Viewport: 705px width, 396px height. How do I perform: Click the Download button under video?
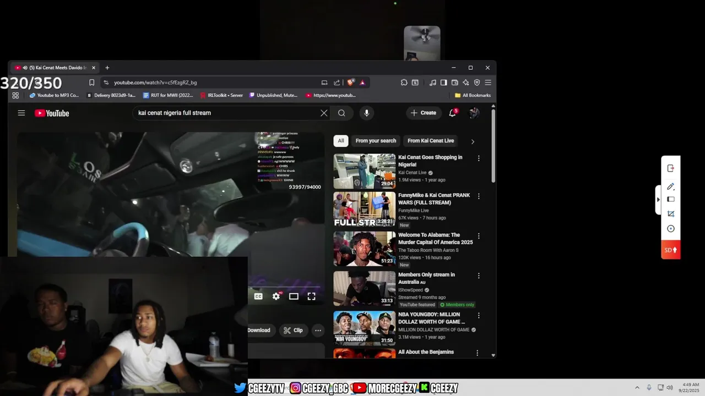pos(259,330)
